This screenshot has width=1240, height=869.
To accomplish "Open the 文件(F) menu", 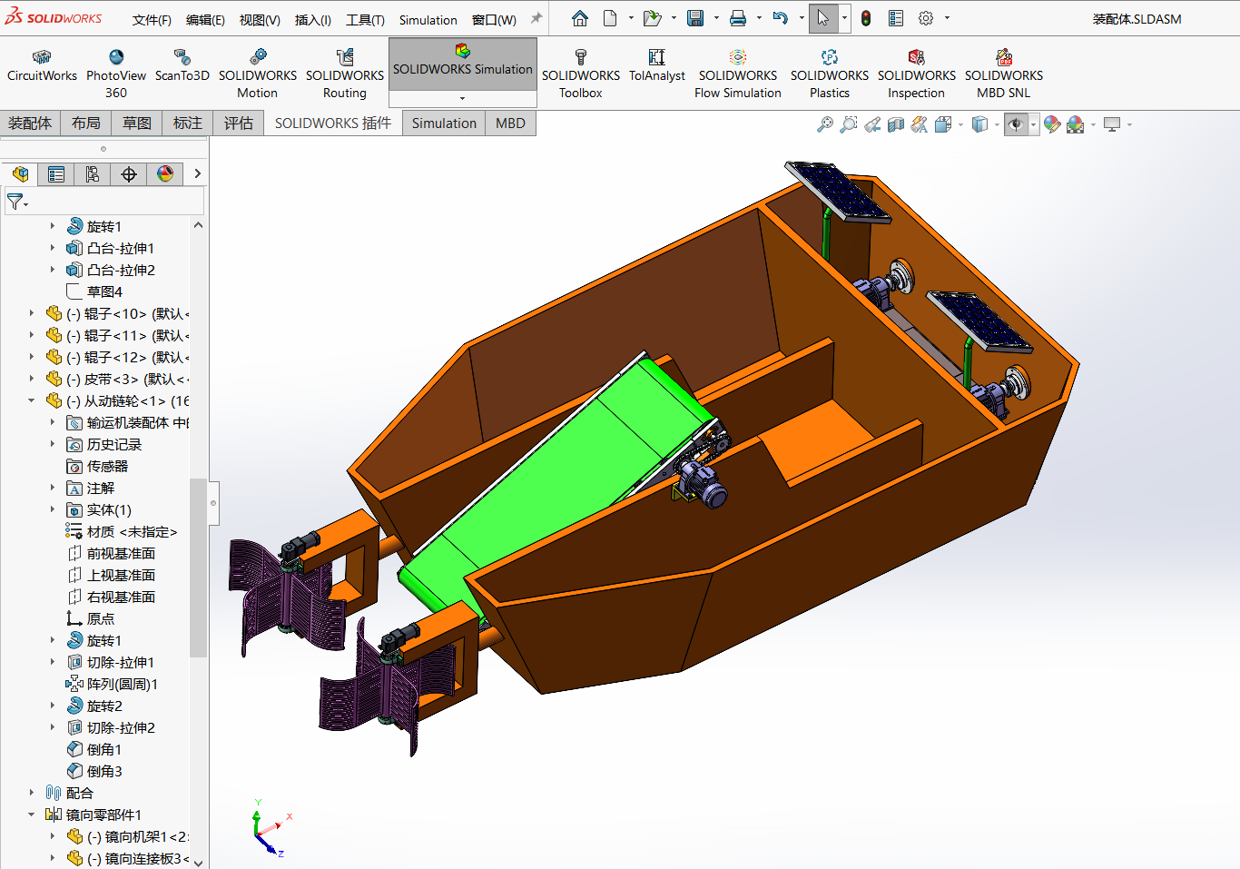I will [152, 19].
